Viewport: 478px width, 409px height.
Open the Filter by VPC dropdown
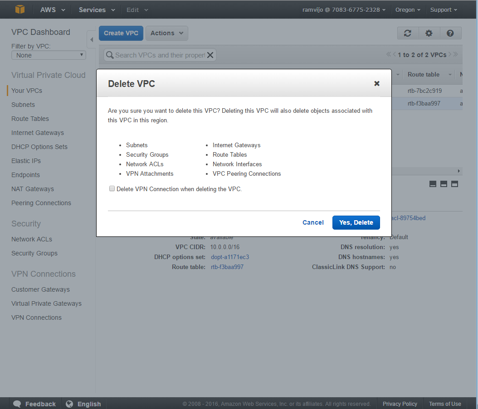48,55
